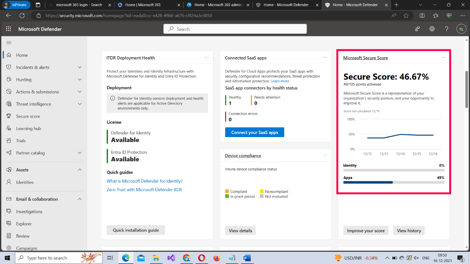
Task: Open Microsoft Secure Score card options menu
Action: (443, 57)
